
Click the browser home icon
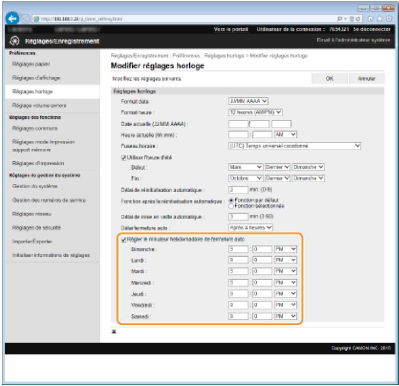click(x=371, y=19)
